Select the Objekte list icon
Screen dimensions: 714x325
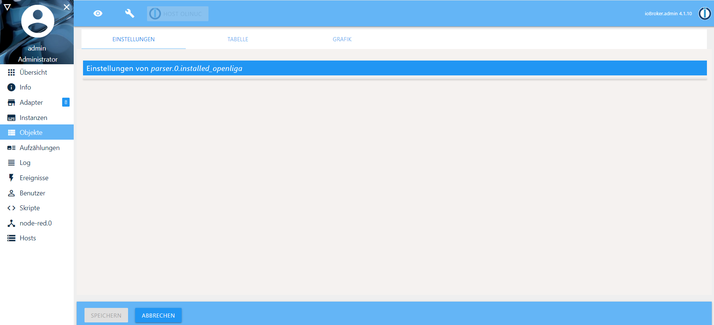pos(12,133)
